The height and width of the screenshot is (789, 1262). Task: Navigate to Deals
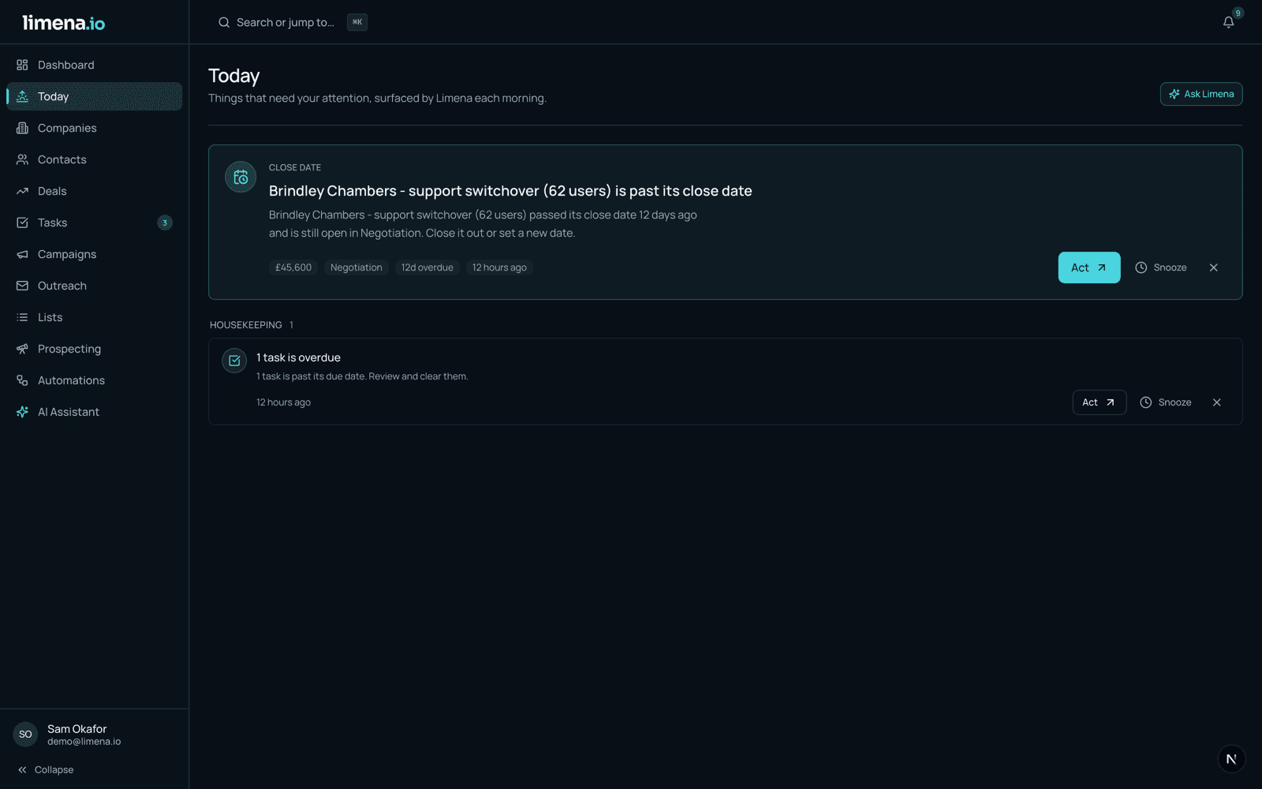pos(94,191)
